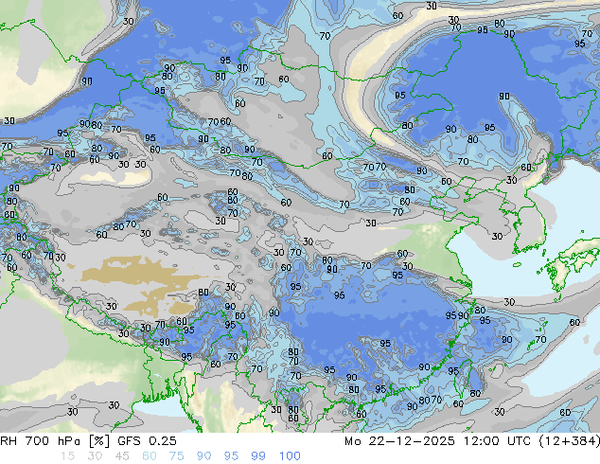This screenshot has height=464, width=600.
Task: Click legend value 75
Action: pos(176,456)
